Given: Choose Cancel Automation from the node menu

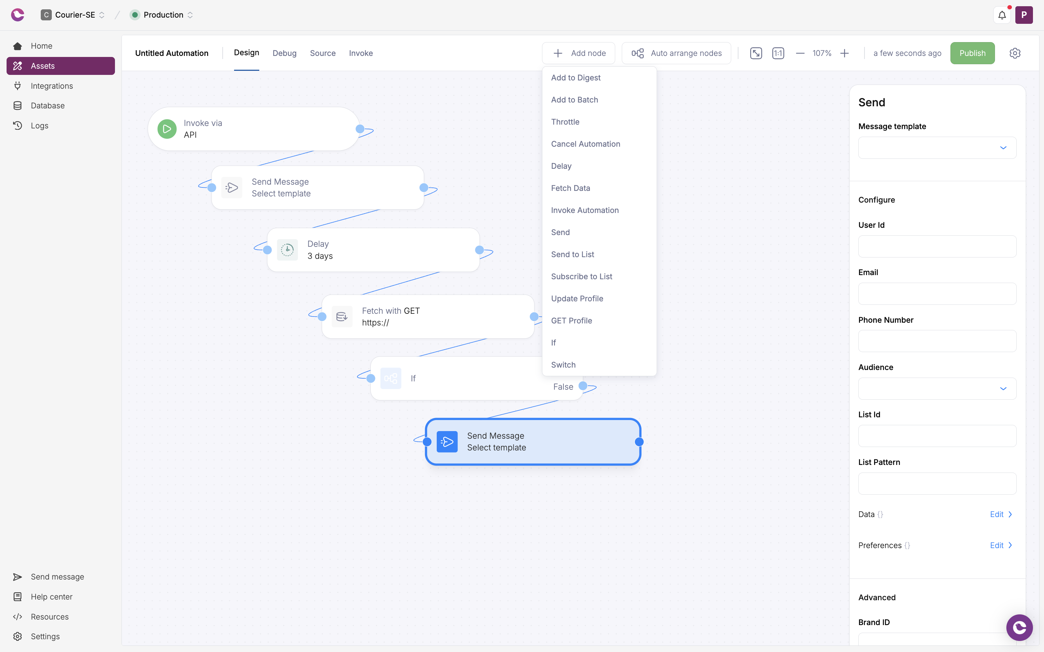Looking at the screenshot, I should (585, 144).
